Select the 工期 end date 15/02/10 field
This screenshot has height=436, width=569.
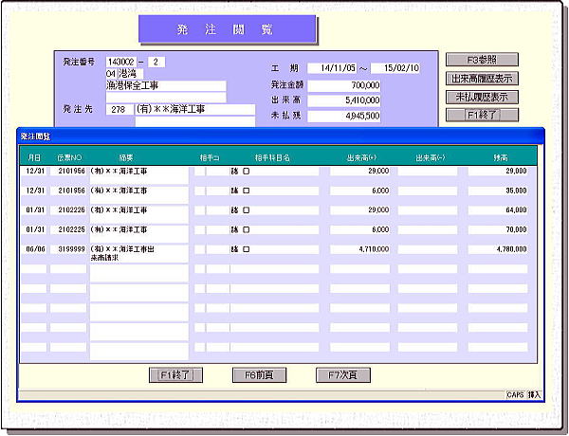point(396,68)
